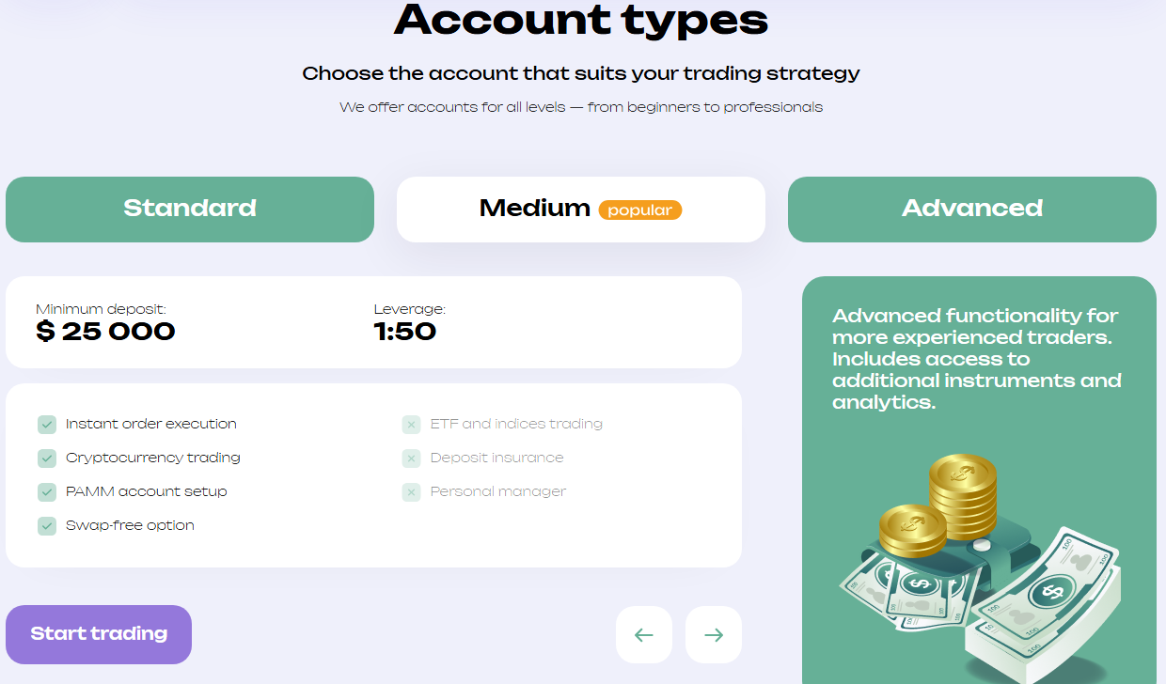Click the Instant order execution checkmark icon
1166x684 pixels.
click(47, 425)
